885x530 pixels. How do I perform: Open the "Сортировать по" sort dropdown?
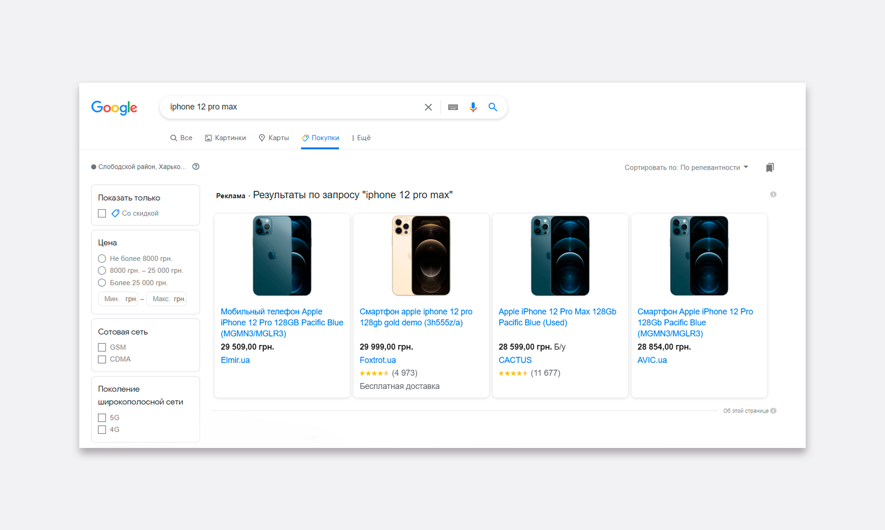pyautogui.click(x=686, y=167)
